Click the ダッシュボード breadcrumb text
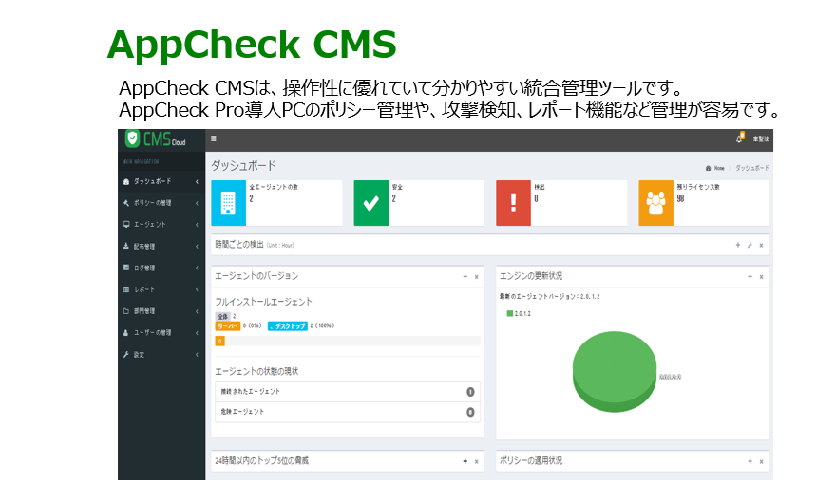Screen dimensions: 816x501 (x=752, y=168)
